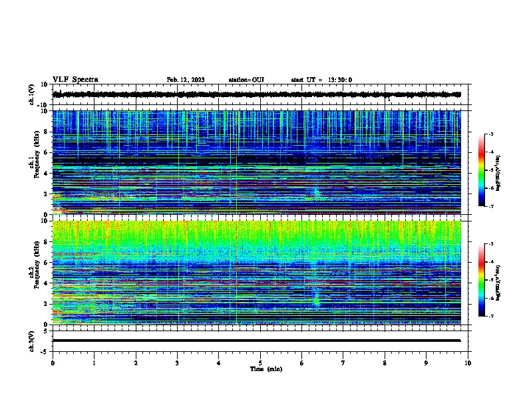
Task: Select the "start UT = 13:30:0" text
Action: [321, 80]
